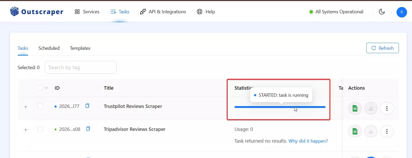Click the Trustpilot task progress bar
412x158 pixels.
[x=280, y=107]
